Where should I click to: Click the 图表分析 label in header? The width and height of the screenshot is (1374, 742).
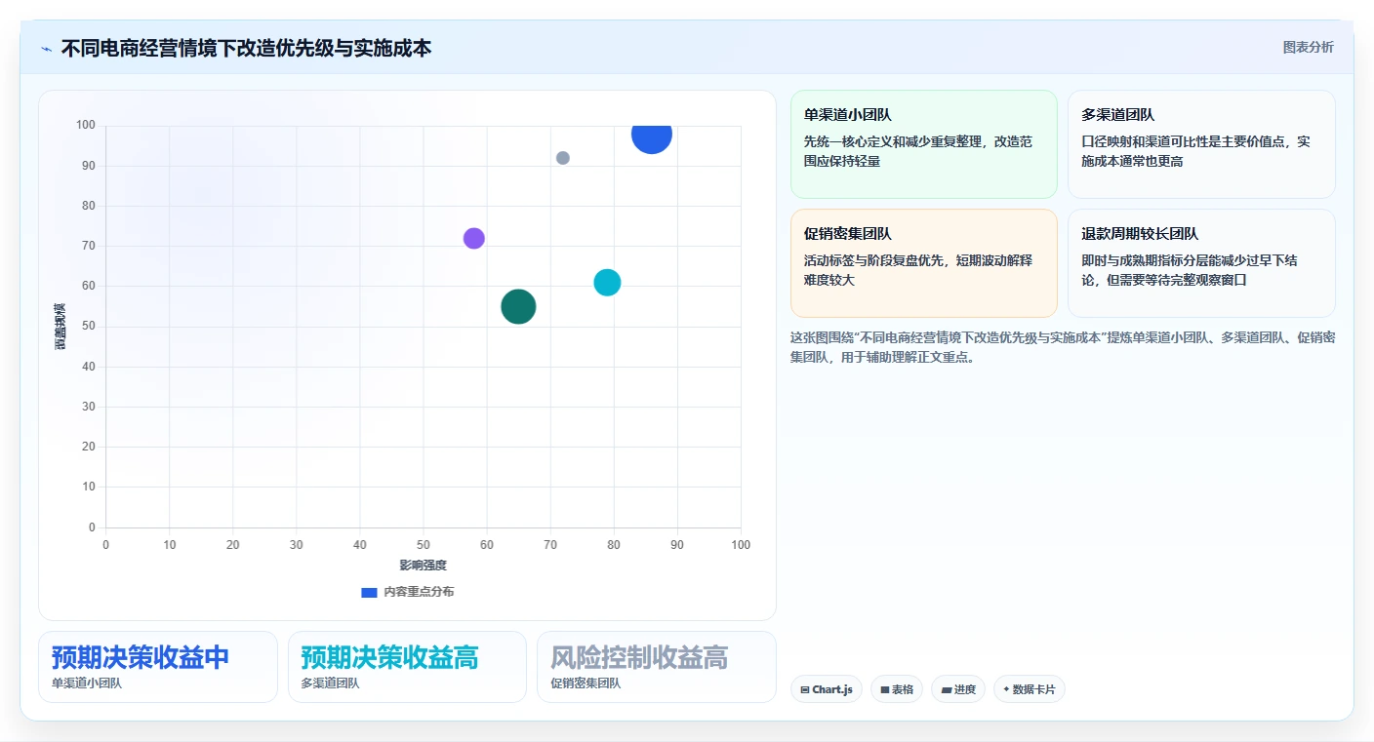tap(1308, 47)
